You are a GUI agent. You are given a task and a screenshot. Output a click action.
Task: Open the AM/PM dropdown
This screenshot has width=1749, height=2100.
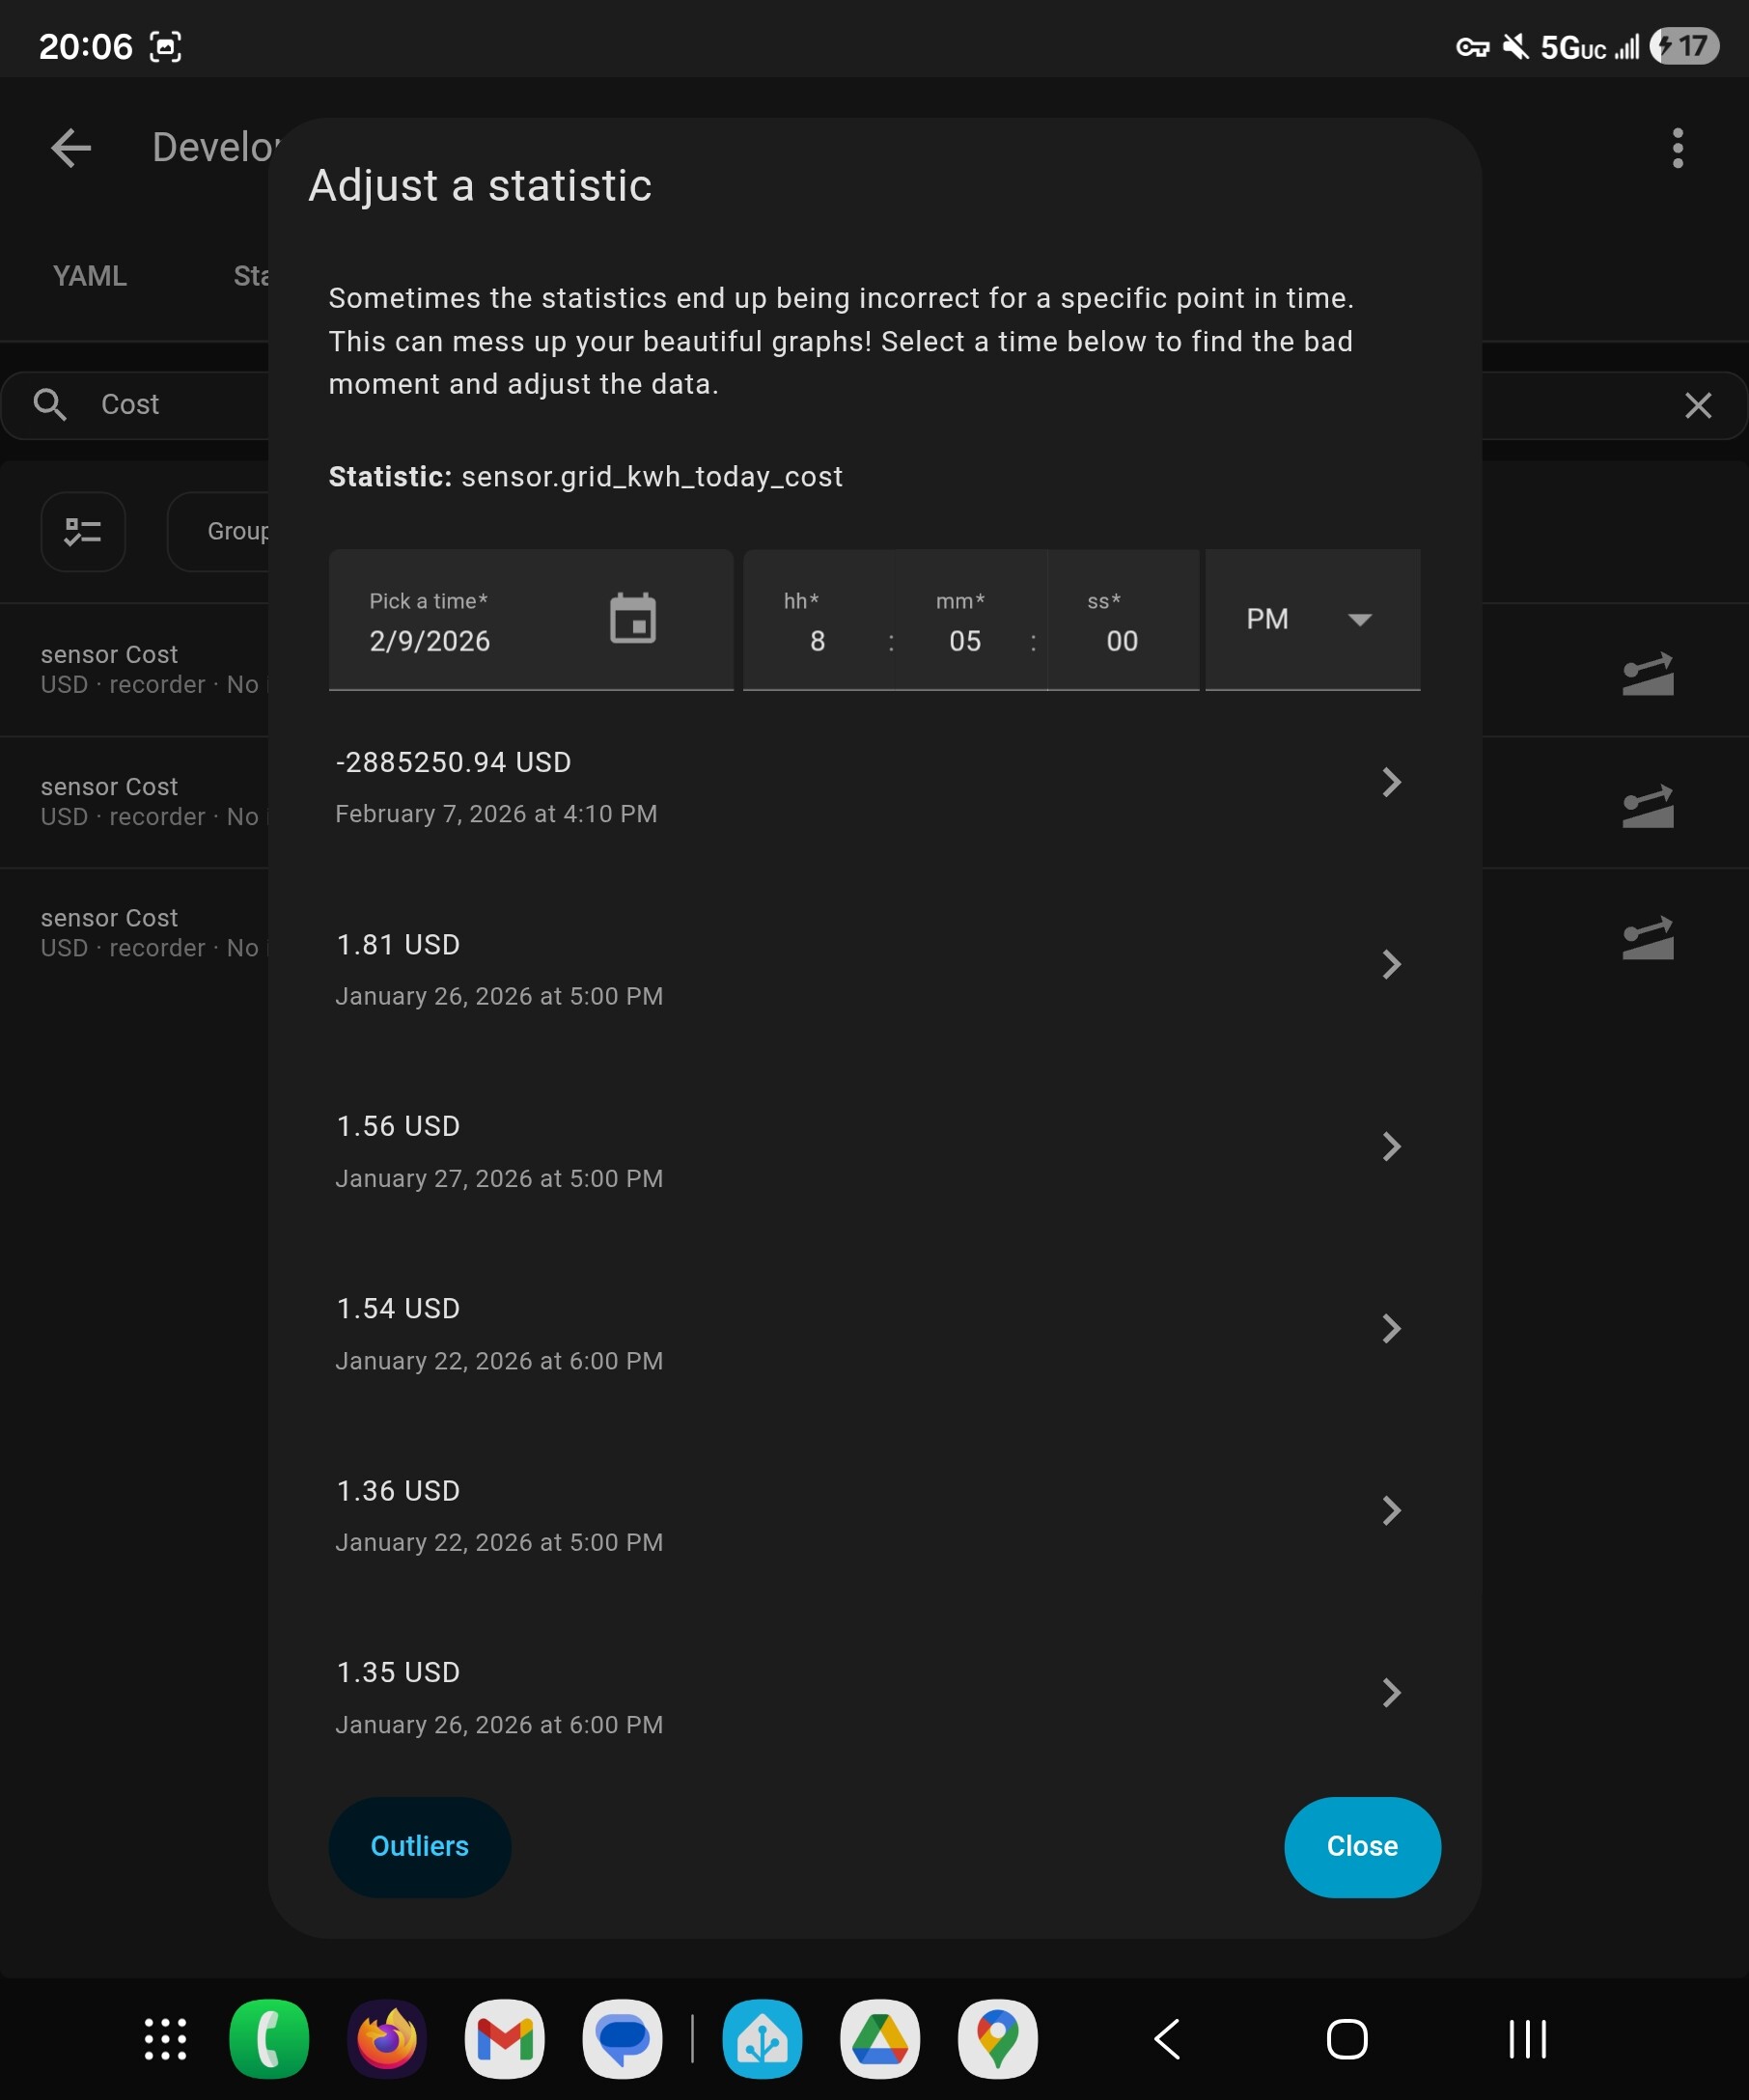tap(1312, 619)
